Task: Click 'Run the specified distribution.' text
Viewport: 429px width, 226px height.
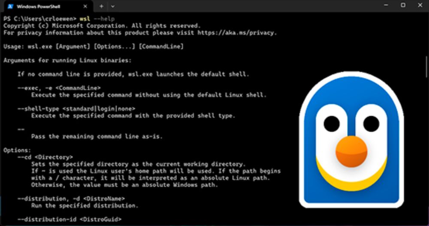Action: (85, 205)
